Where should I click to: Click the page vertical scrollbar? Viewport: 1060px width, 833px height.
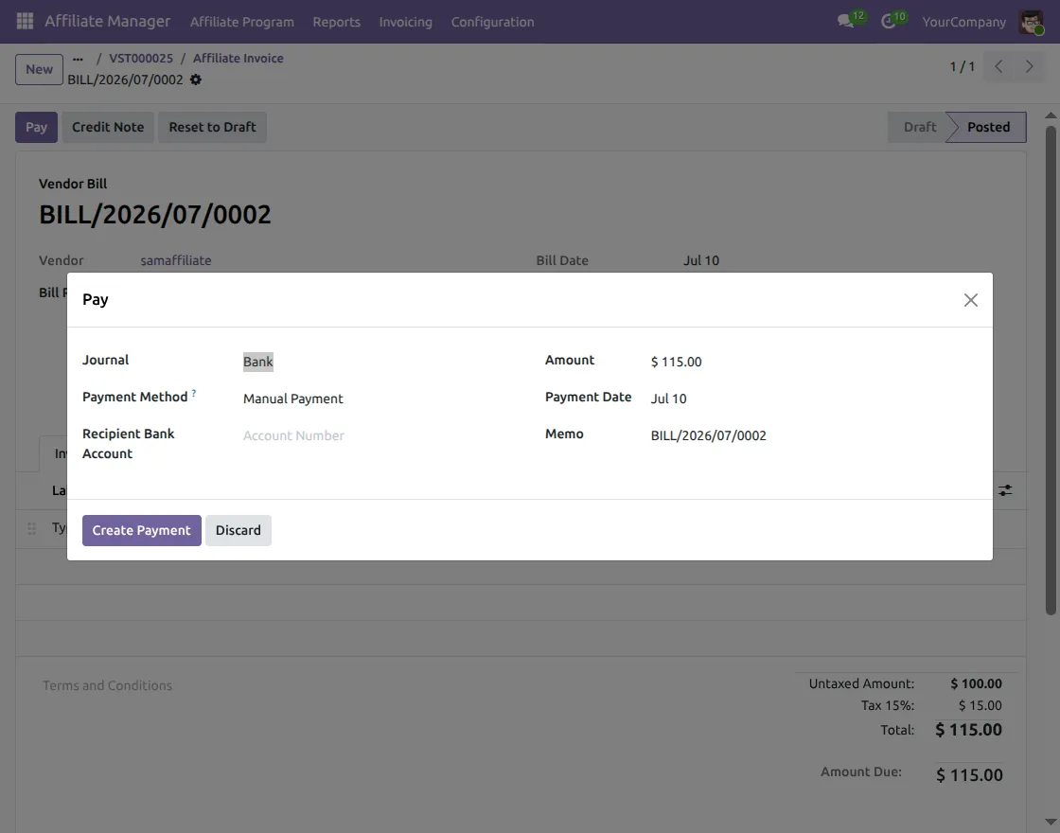tap(1051, 370)
